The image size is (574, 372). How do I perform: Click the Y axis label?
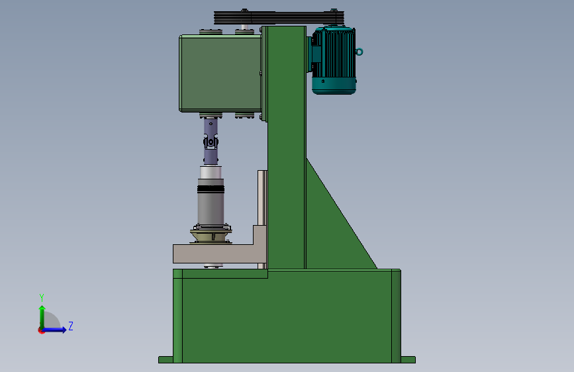pyautogui.click(x=42, y=297)
